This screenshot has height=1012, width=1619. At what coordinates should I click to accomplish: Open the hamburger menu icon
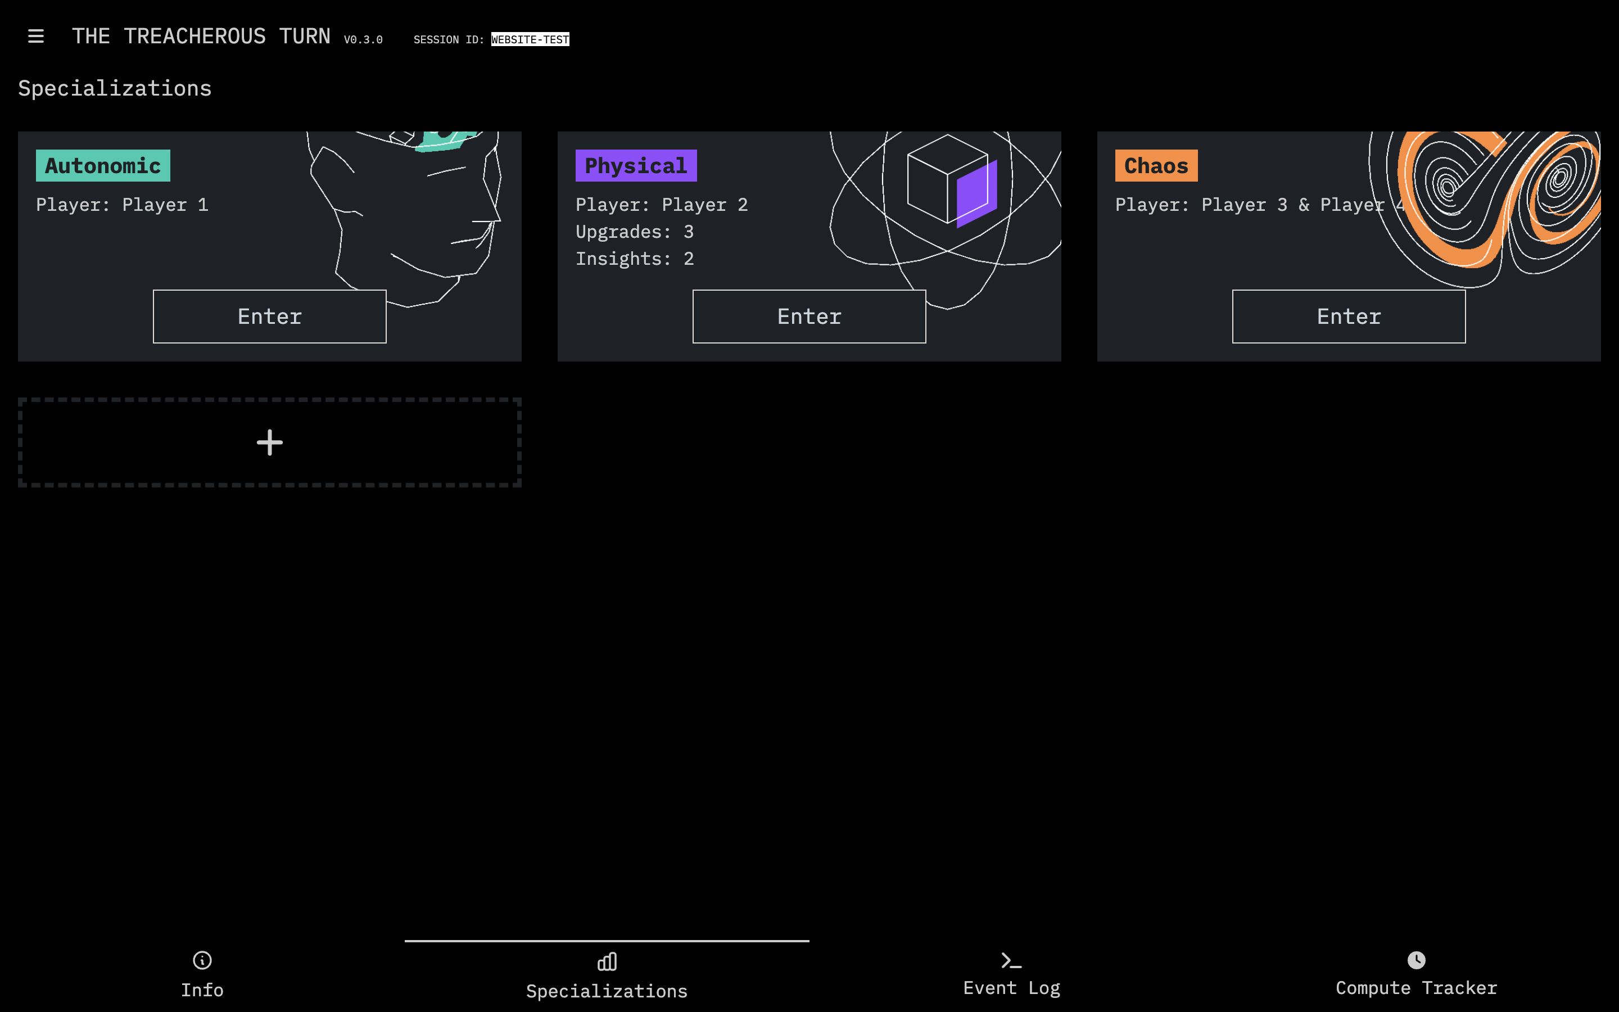click(35, 36)
